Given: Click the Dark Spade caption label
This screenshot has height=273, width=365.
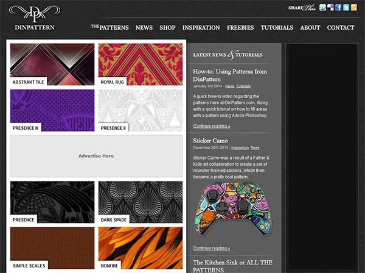Looking at the screenshot, I should click(x=114, y=220).
